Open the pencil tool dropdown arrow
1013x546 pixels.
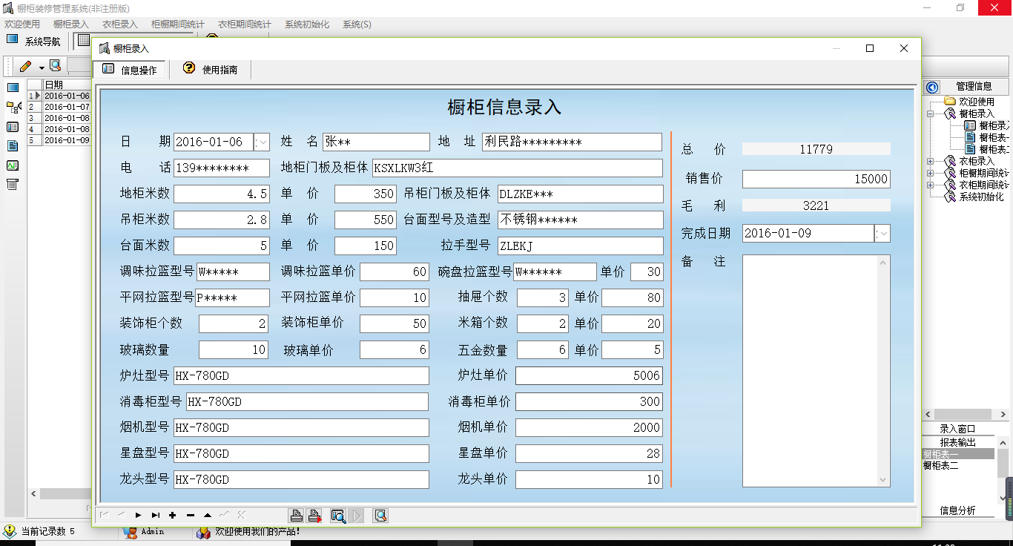tap(42, 67)
